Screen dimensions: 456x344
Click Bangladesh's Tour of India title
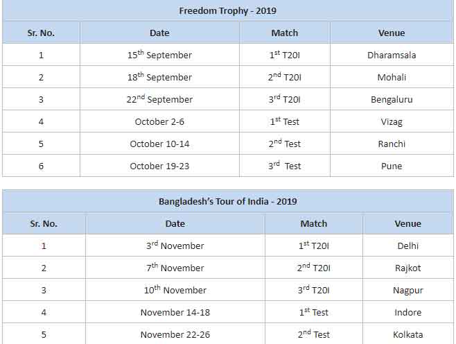coord(228,201)
